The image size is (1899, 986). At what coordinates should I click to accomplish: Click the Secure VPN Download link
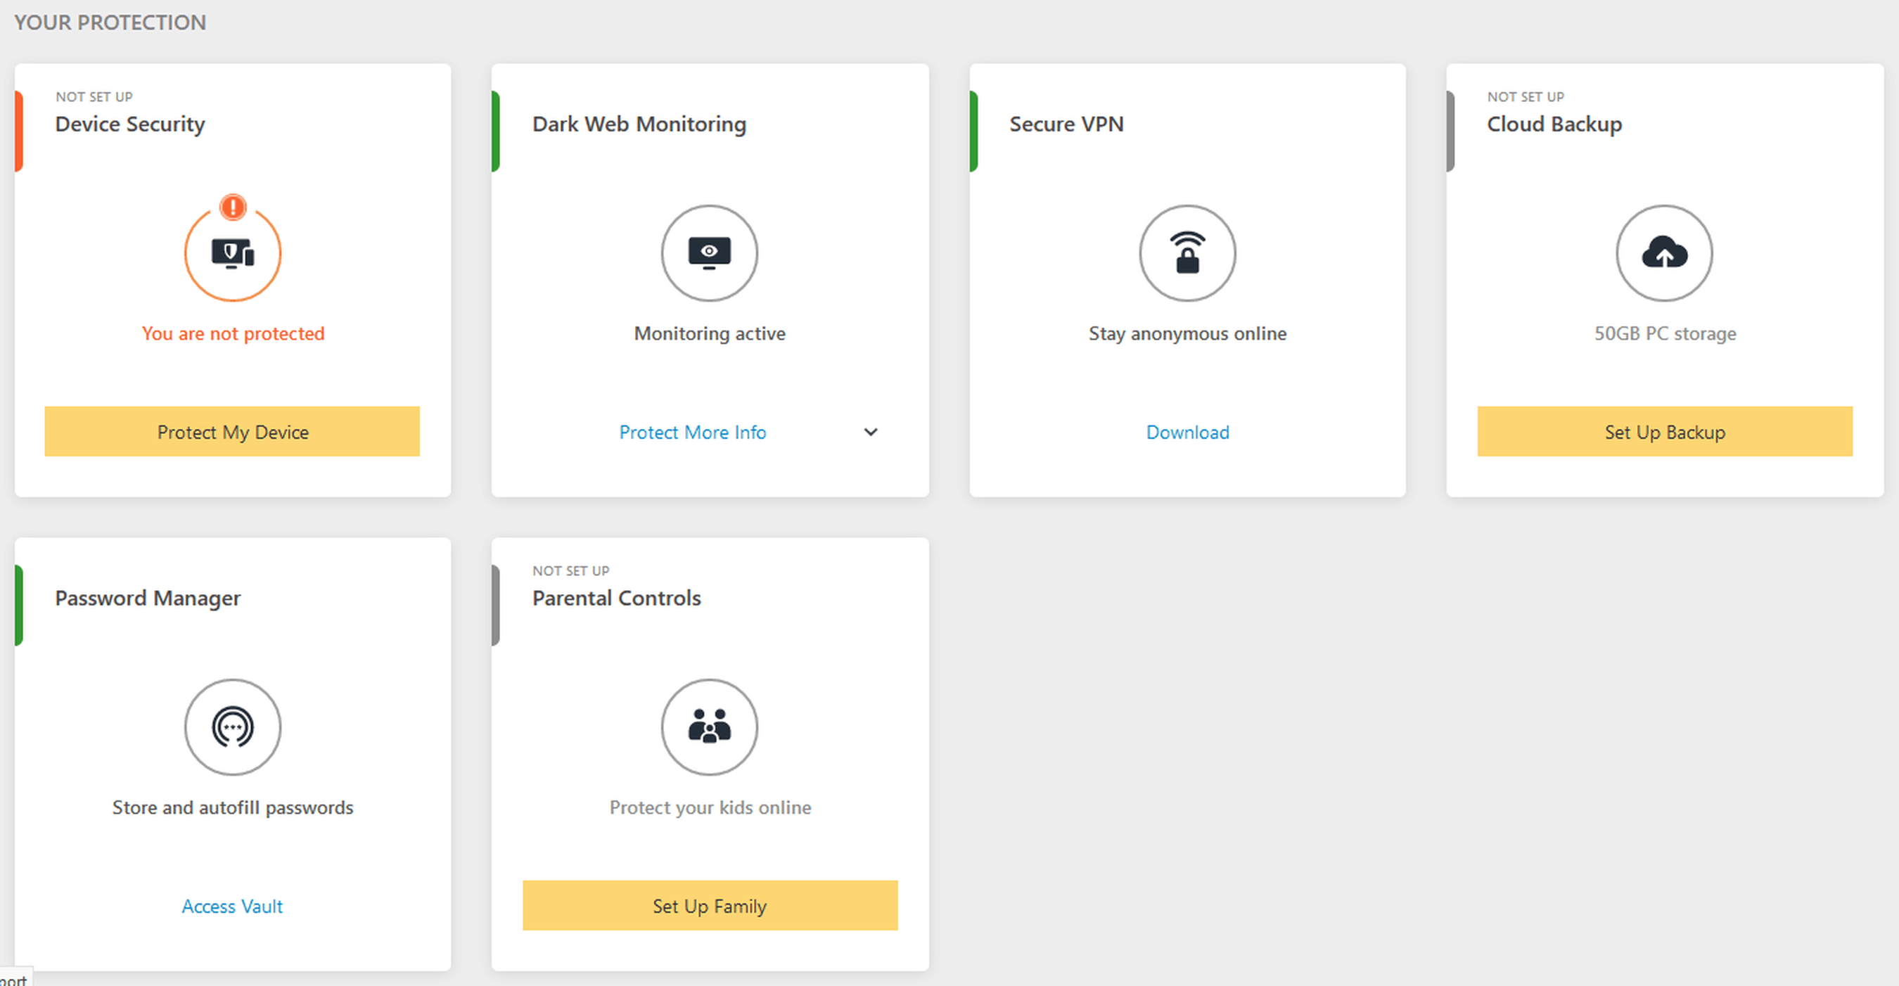[x=1187, y=432]
